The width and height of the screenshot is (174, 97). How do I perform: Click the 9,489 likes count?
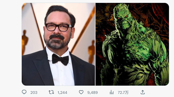[92, 92]
